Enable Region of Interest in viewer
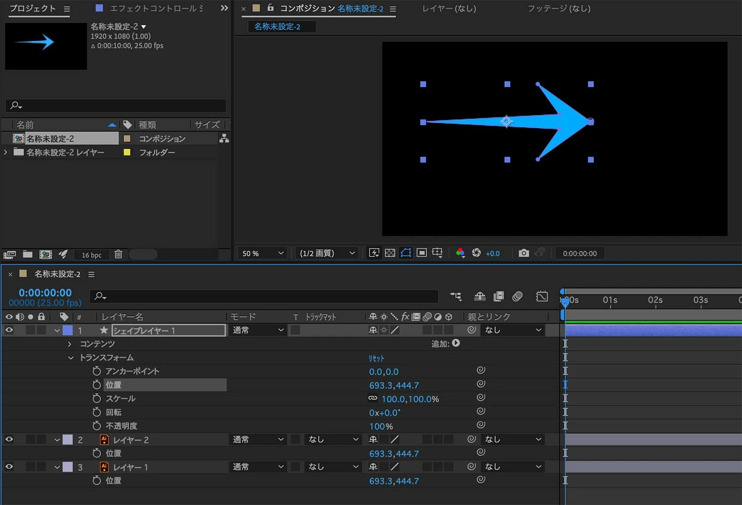Image resolution: width=742 pixels, height=505 pixels. [x=422, y=253]
